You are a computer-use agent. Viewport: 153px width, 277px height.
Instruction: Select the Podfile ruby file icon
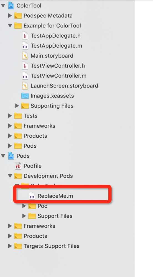tap(18, 166)
